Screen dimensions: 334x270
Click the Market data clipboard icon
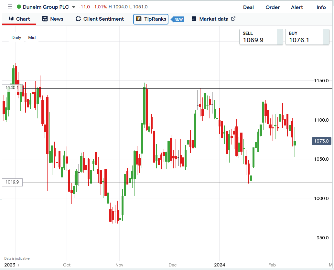coord(194,19)
